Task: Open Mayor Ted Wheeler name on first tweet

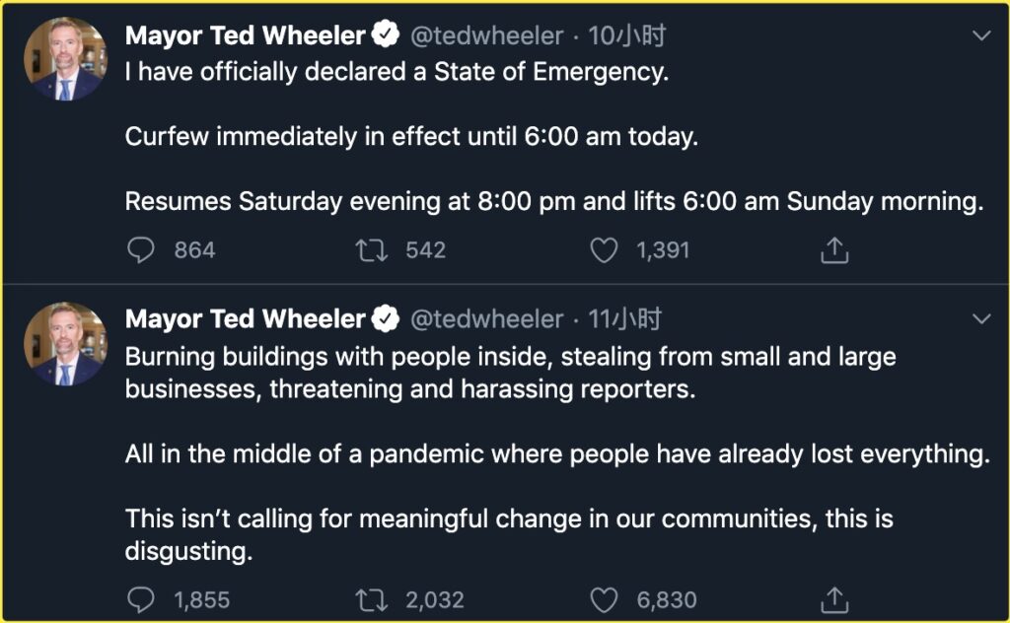Action: pyautogui.click(x=245, y=36)
